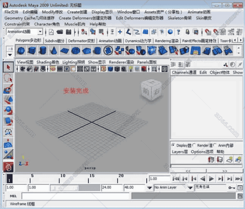Create a polygon cone from shelf
Screen dimensions: 245x209
(x=54, y=51)
